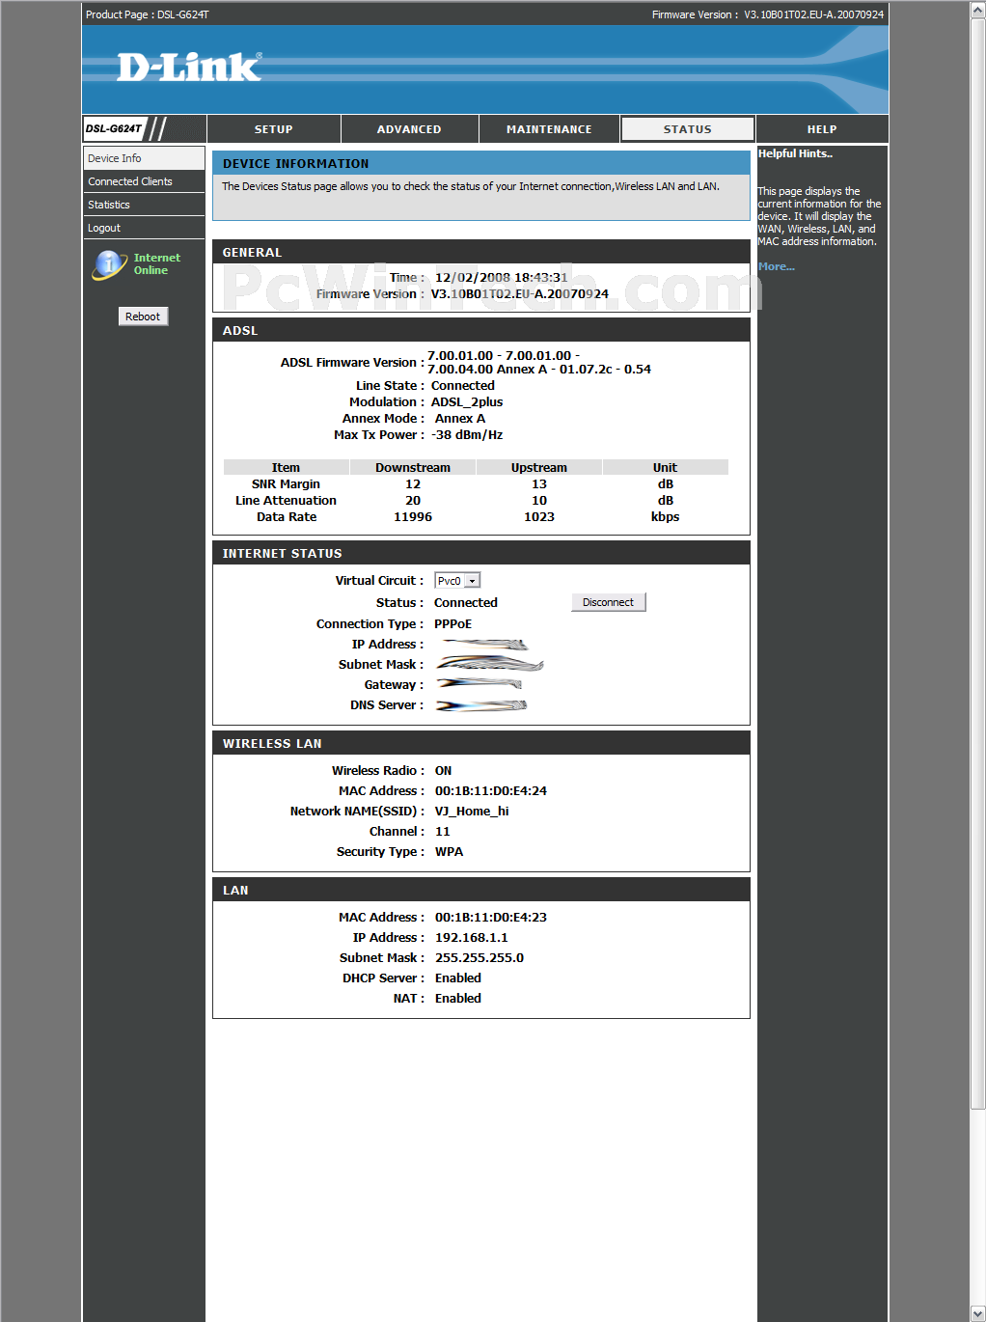Click the kbps unit cell

[666, 517]
